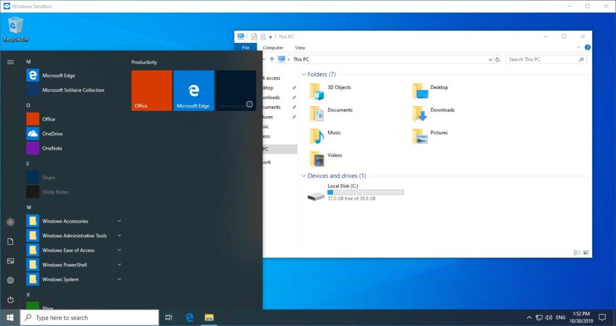Viewport: 616px width, 326px height.
Task: Click the taskbar search box
Action: click(90, 318)
